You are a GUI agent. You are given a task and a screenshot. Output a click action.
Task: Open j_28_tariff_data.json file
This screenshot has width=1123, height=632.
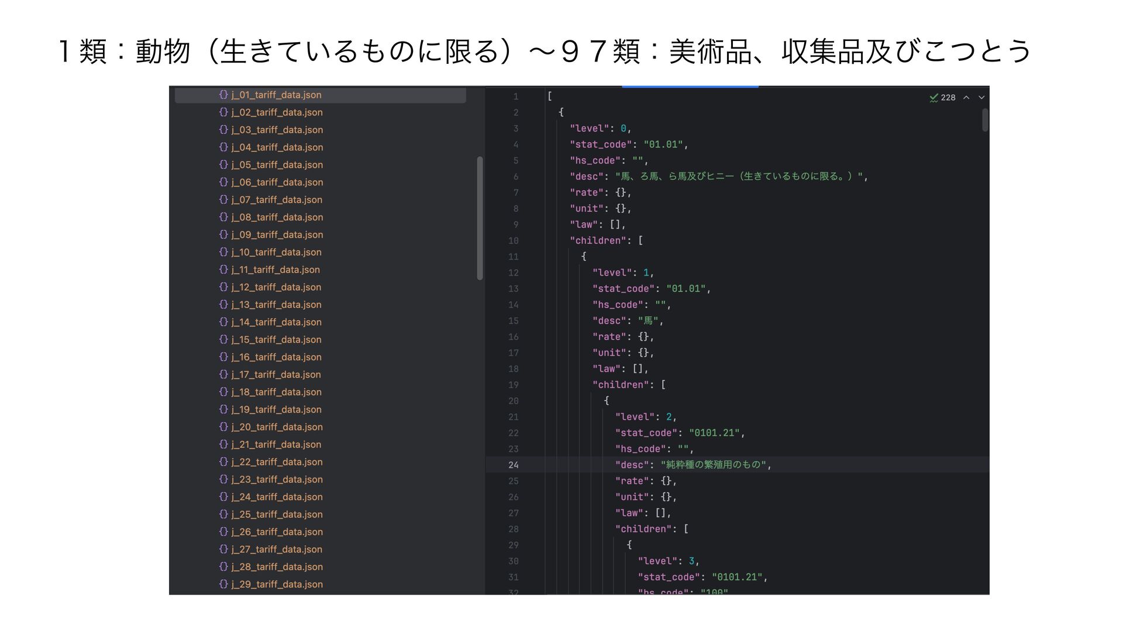click(271, 567)
